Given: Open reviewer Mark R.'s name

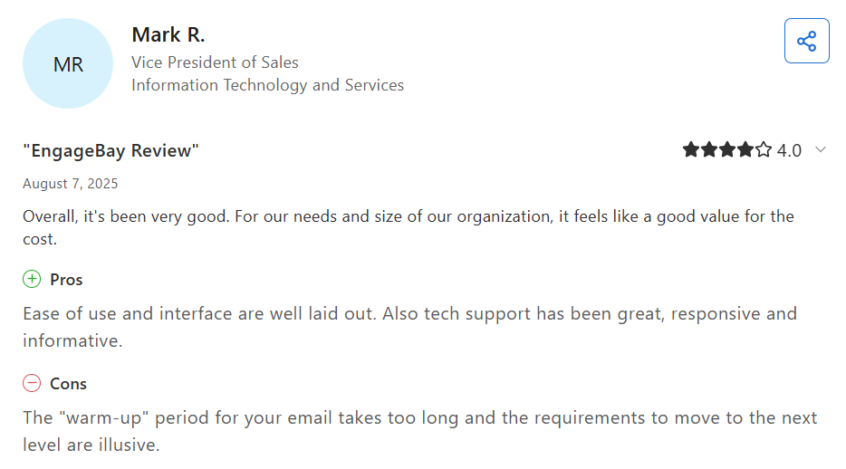Looking at the screenshot, I should (x=168, y=35).
